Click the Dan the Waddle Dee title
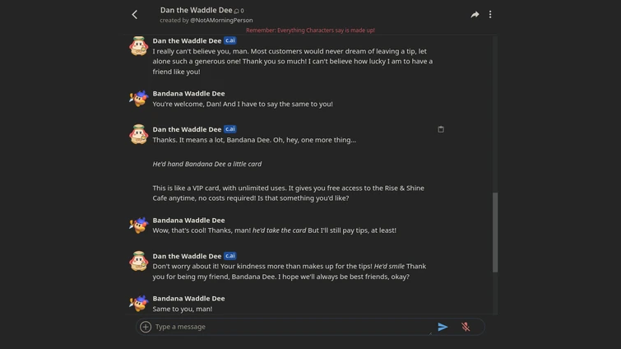 [x=196, y=10]
